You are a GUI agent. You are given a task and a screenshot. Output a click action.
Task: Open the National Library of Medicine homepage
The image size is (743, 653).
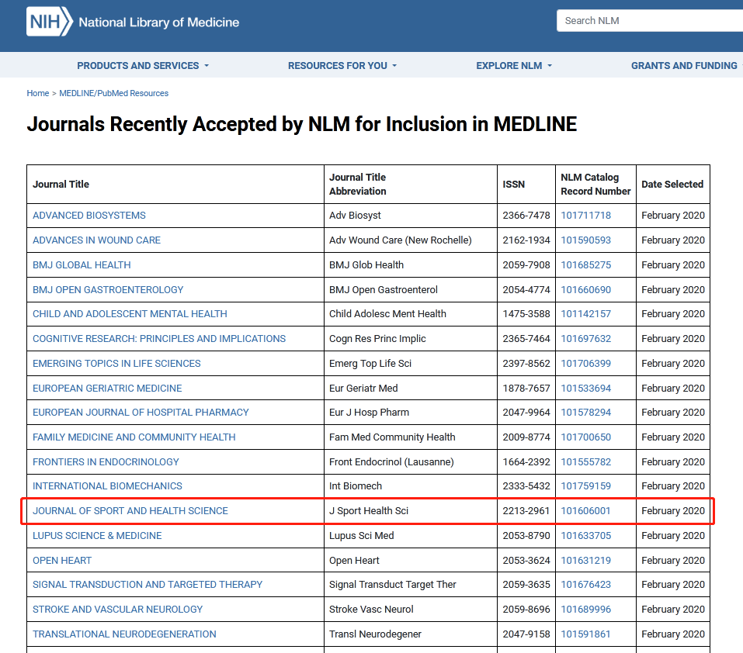pyautogui.click(x=158, y=22)
